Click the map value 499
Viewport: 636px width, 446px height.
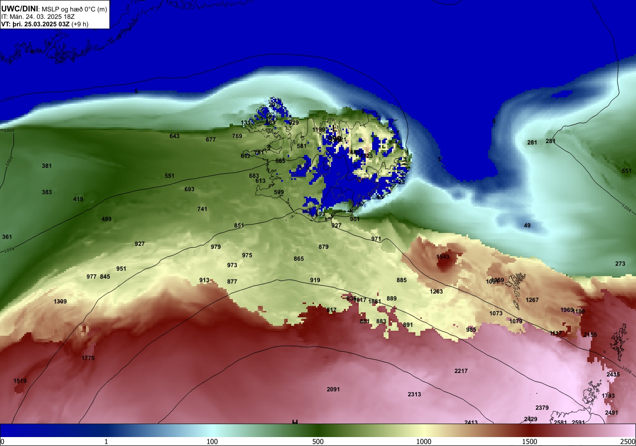[106, 219]
